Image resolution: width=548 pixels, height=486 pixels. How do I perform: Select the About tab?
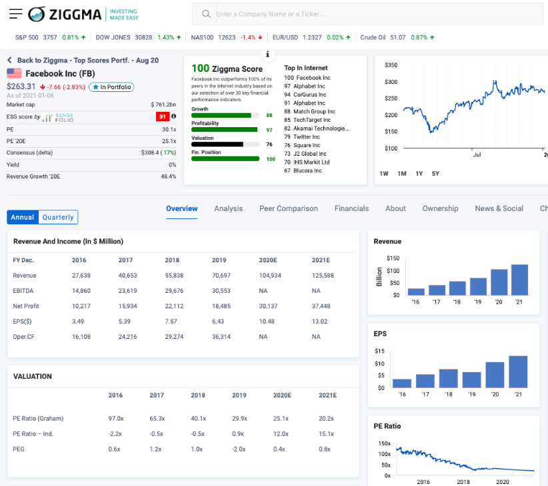[x=395, y=208]
